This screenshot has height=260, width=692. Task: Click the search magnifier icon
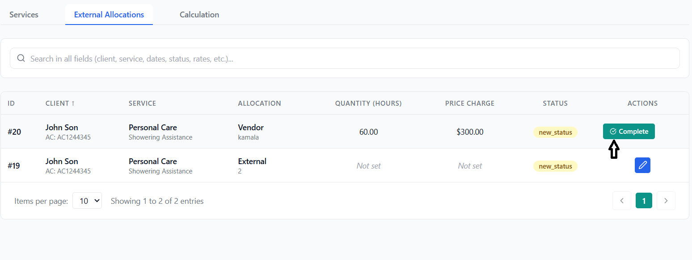[x=21, y=58]
